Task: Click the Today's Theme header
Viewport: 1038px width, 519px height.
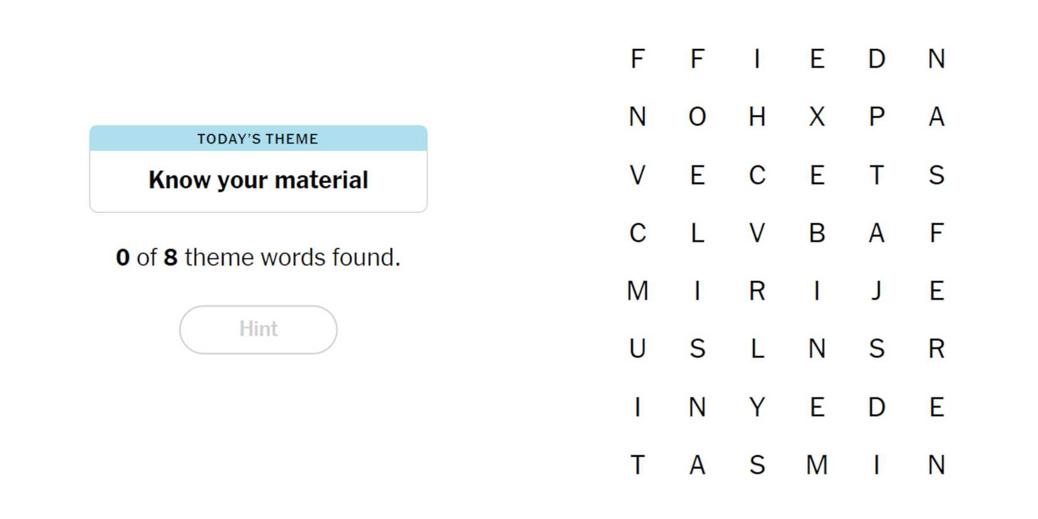Action: pyautogui.click(x=258, y=138)
